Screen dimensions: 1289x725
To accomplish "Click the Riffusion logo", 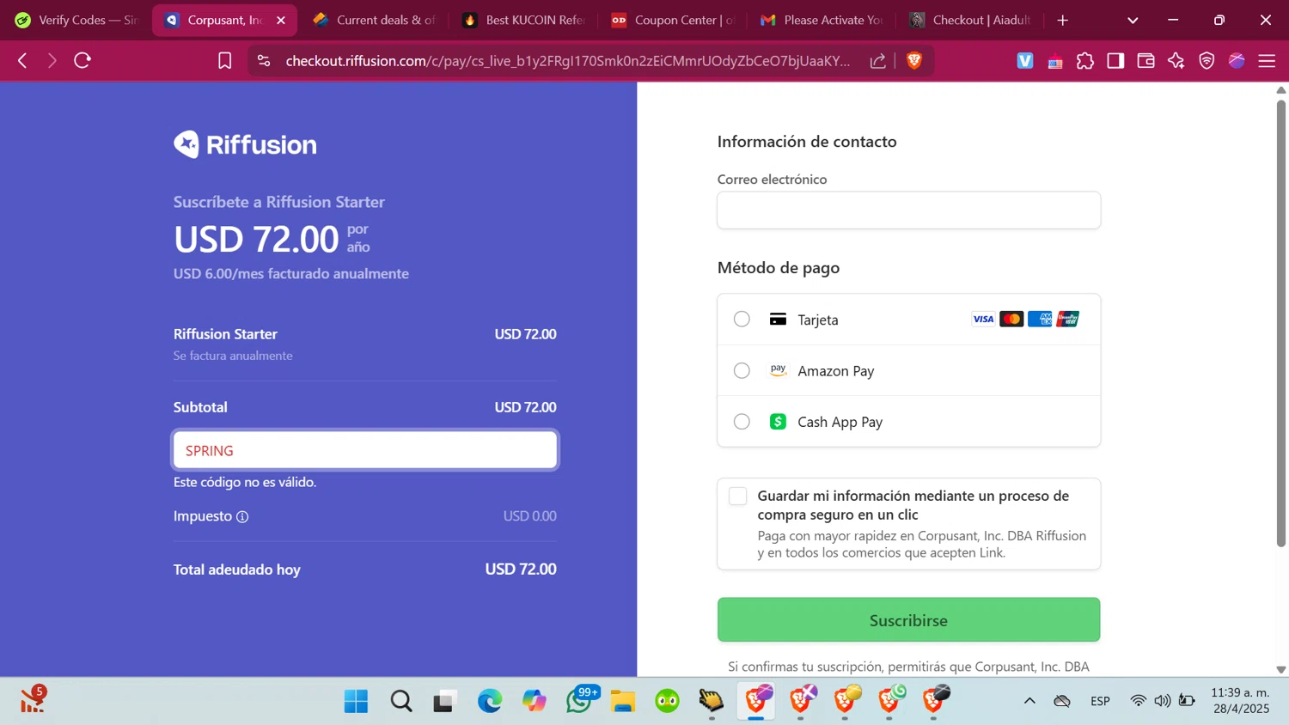I will pyautogui.click(x=245, y=144).
